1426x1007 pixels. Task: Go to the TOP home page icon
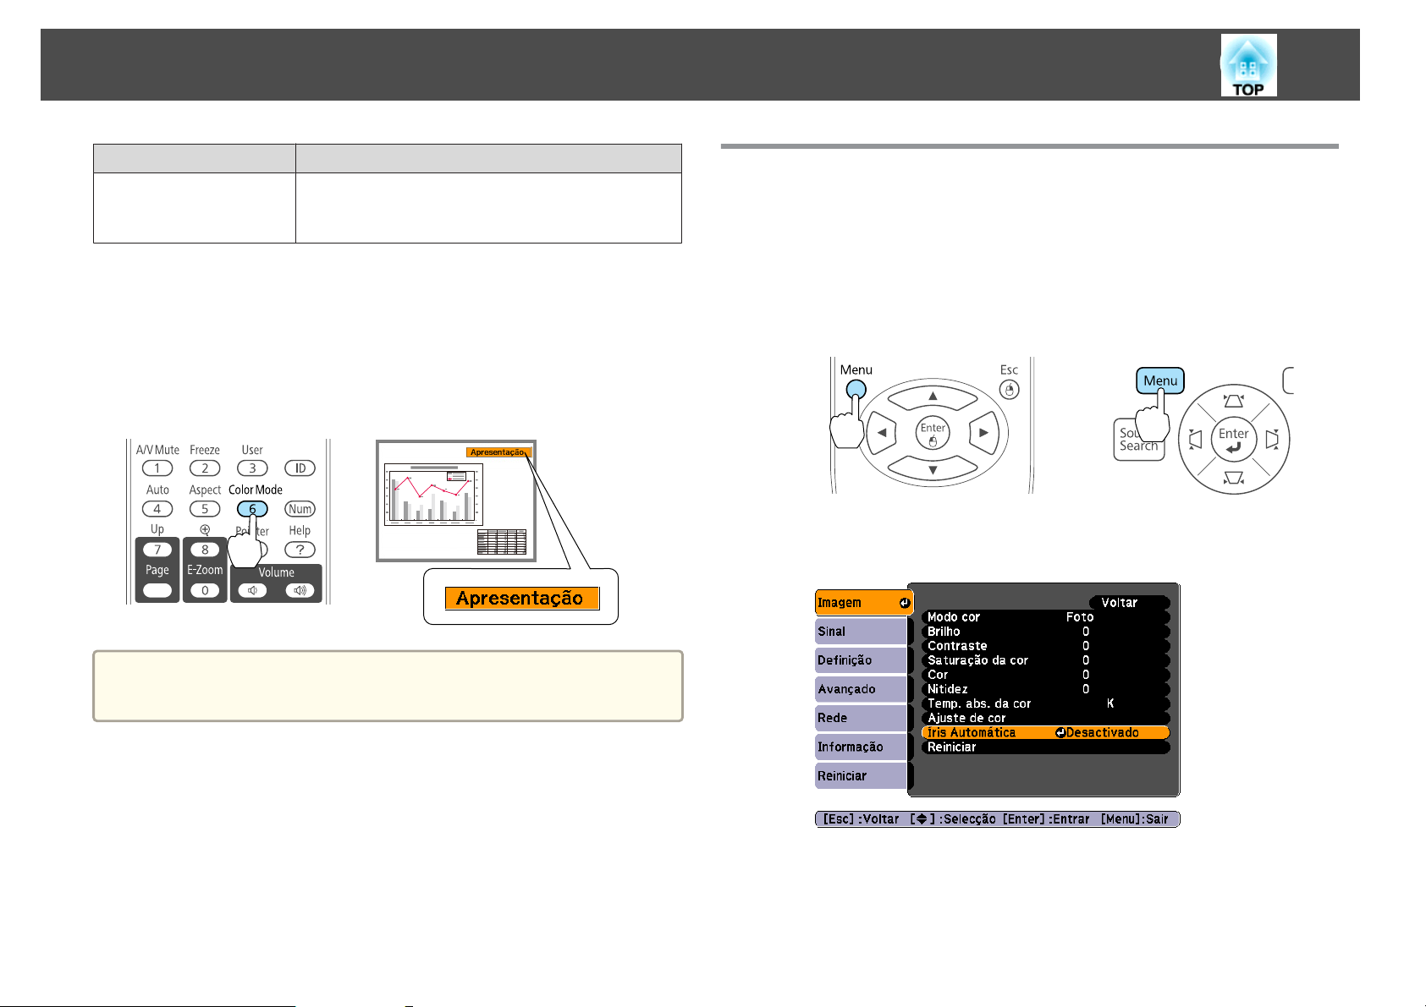click(x=1248, y=65)
